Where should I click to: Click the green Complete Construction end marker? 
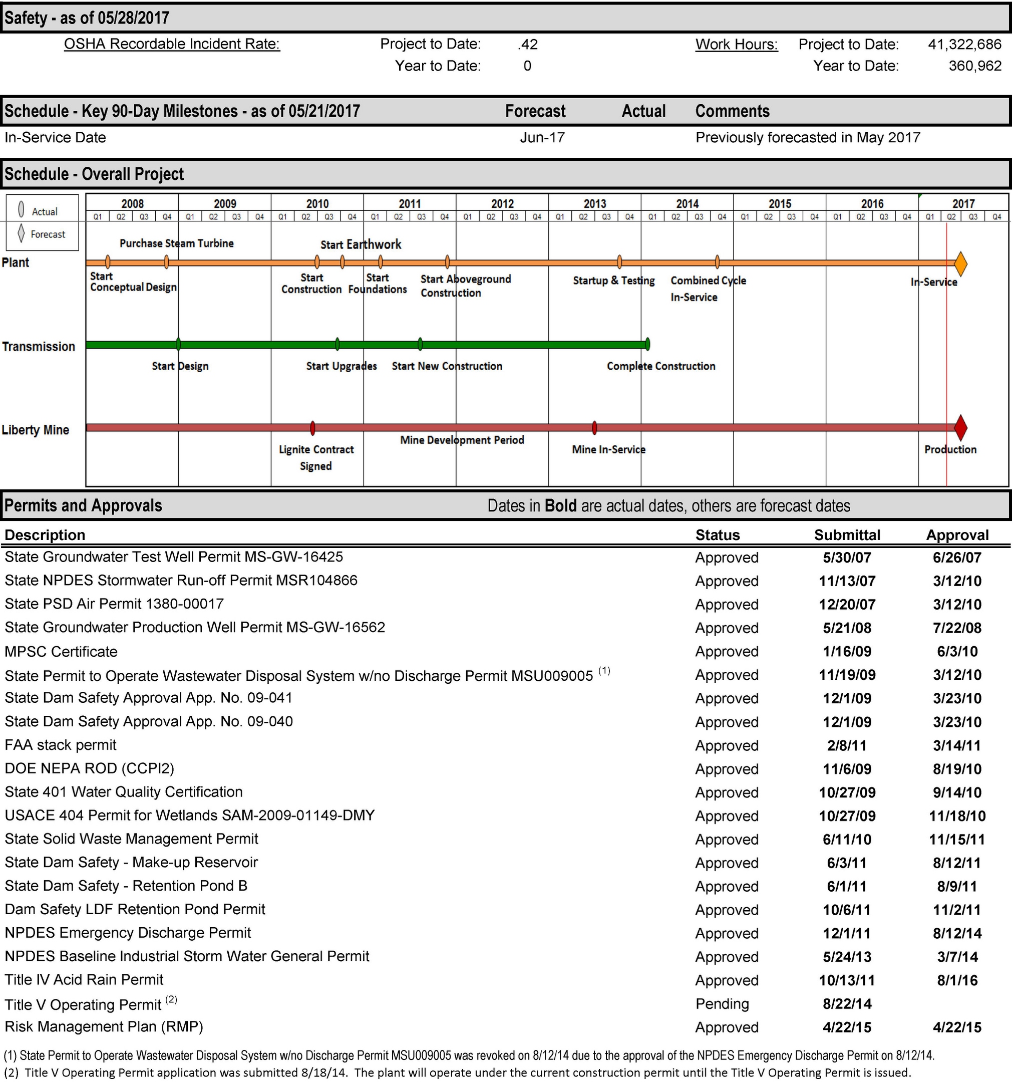647,344
